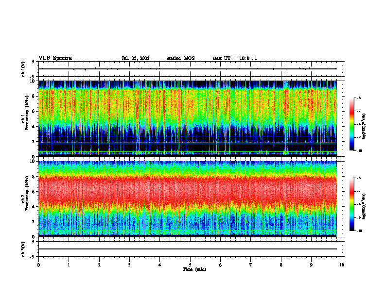Click the ch.1 spectrogram panel
This screenshot has width=385, height=297.
(188, 118)
